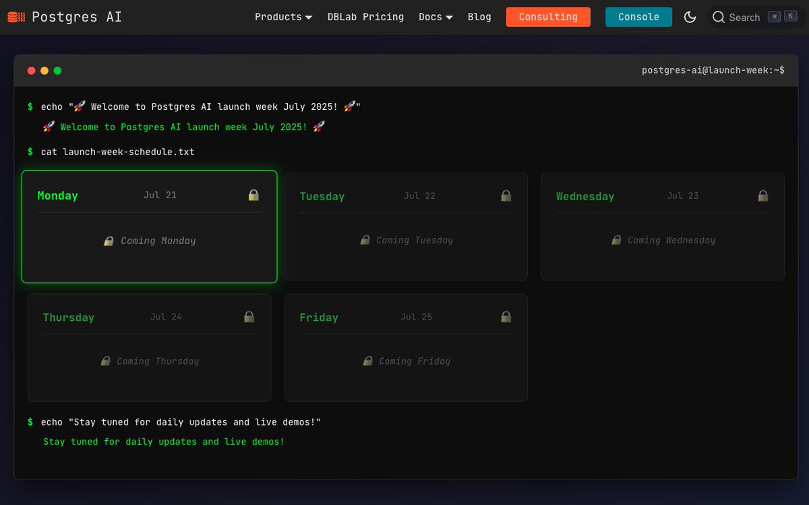Click the yellow terminal window dot
Image resolution: width=809 pixels, height=505 pixels.
tap(44, 71)
